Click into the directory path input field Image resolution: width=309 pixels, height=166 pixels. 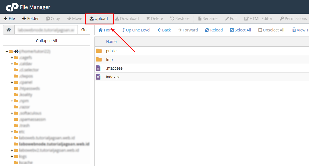tap(46, 30)
